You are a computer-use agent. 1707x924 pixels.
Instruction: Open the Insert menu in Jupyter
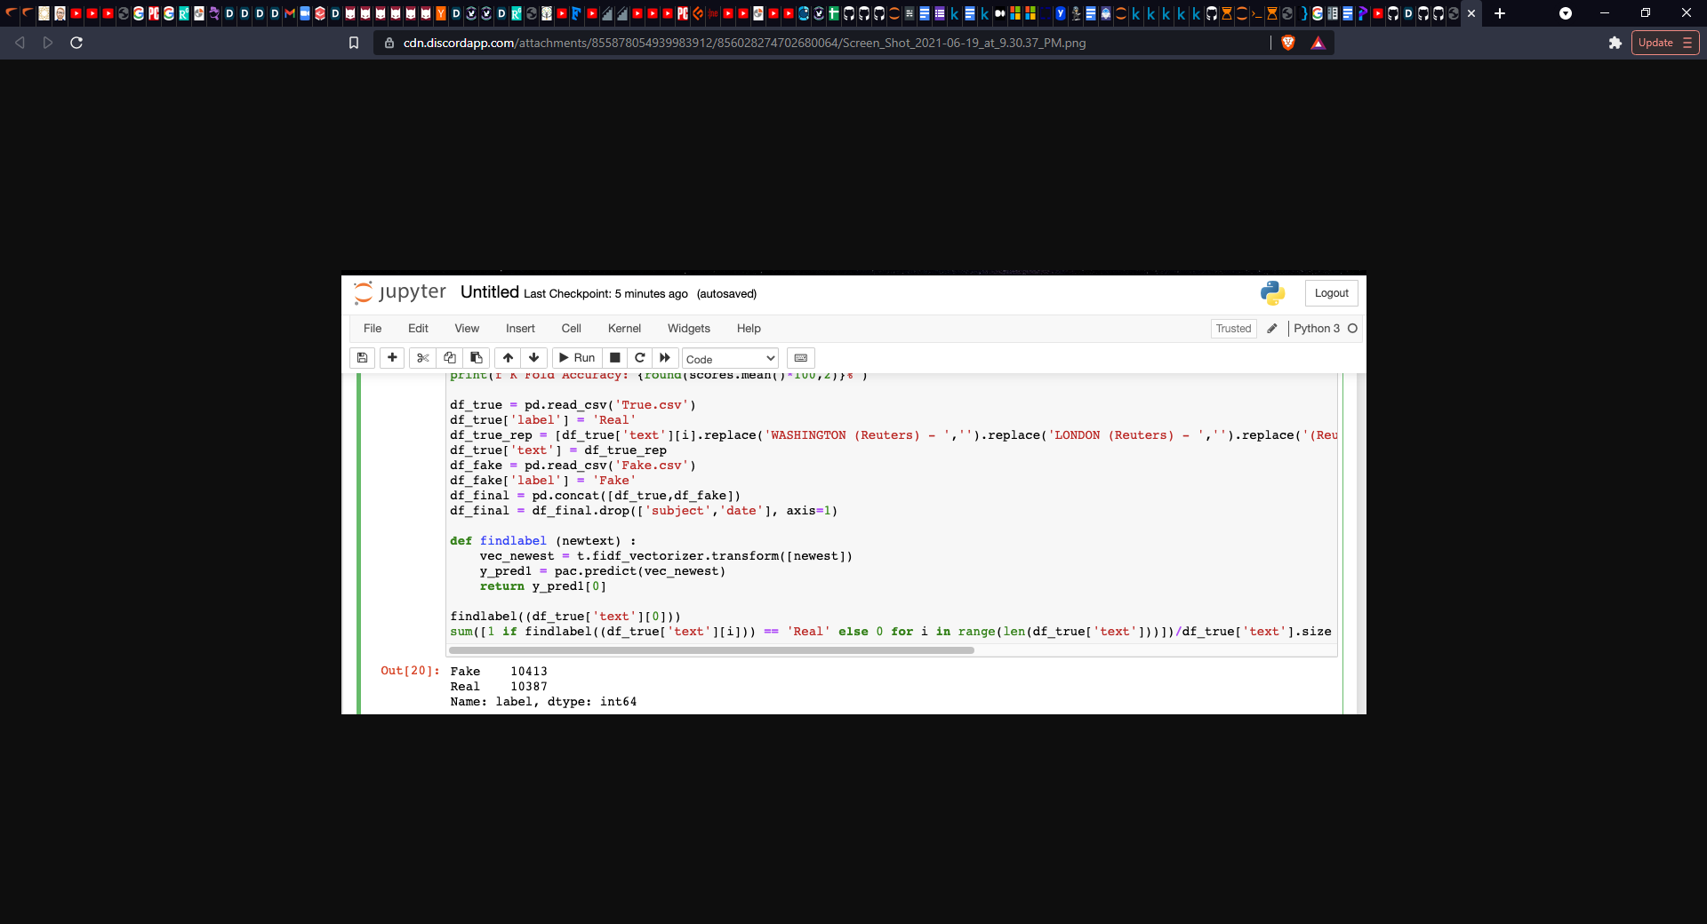tap(520, 329)
